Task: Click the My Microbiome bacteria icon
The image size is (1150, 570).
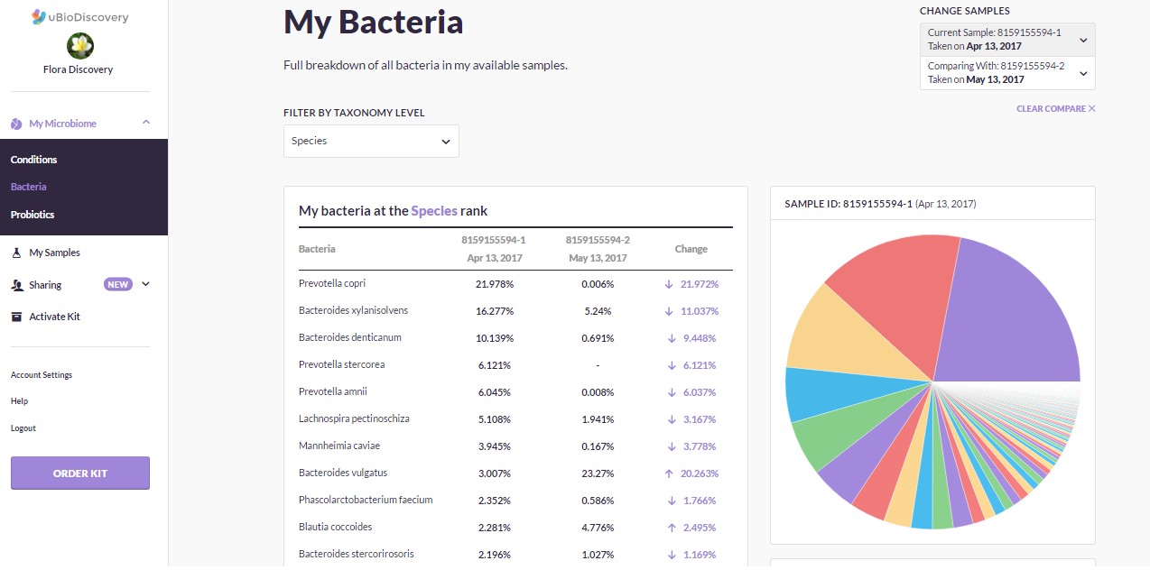Action: [16, 124]
